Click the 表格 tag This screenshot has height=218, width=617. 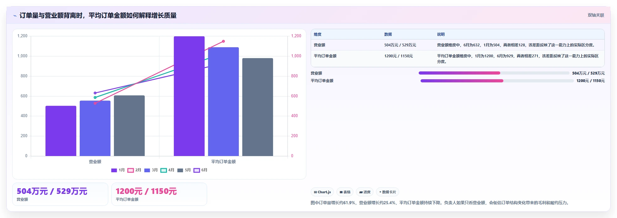[x=345, y=192]
